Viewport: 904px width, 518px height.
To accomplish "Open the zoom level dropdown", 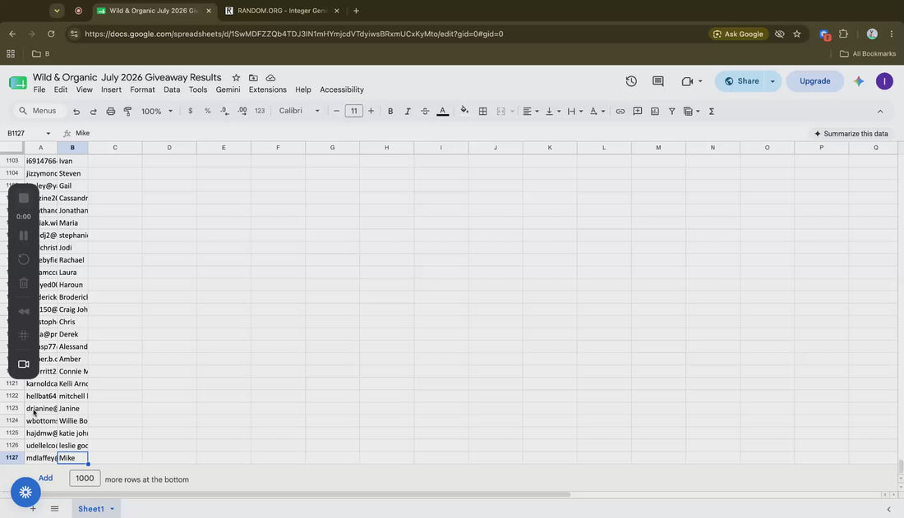I will 157,111.
